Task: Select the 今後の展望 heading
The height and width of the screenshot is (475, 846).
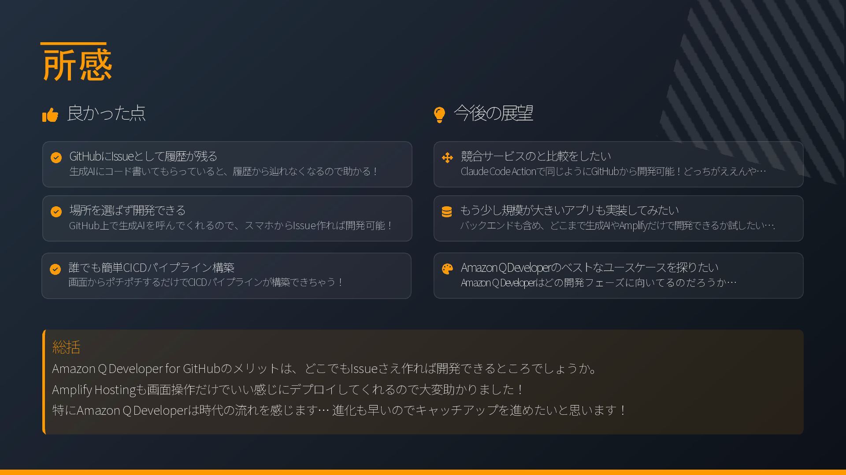Action: tap(493, 113)
